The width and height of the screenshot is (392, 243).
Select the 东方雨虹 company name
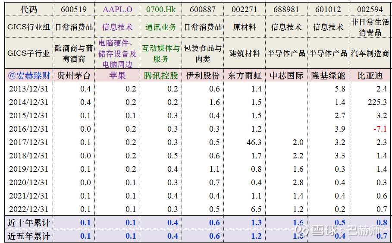tap(244, 76)
